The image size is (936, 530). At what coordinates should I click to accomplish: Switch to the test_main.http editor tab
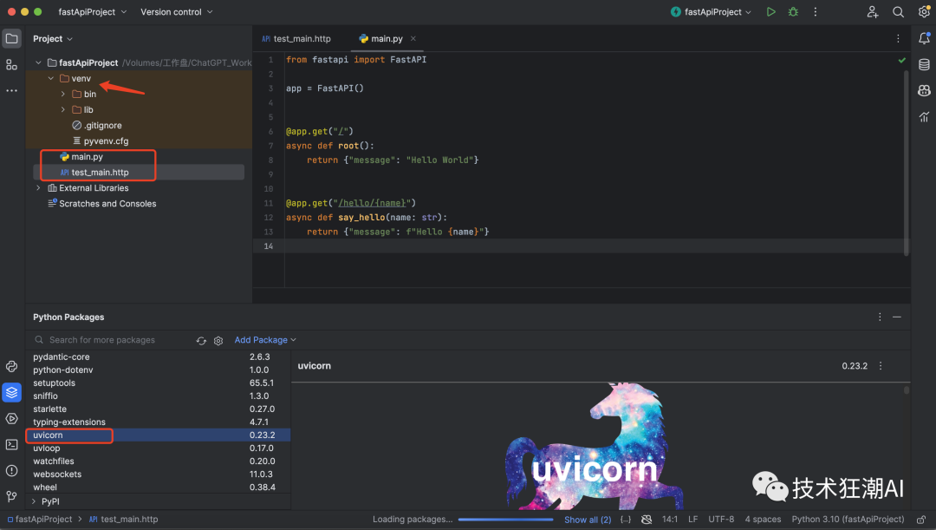(x=301, y=39)
